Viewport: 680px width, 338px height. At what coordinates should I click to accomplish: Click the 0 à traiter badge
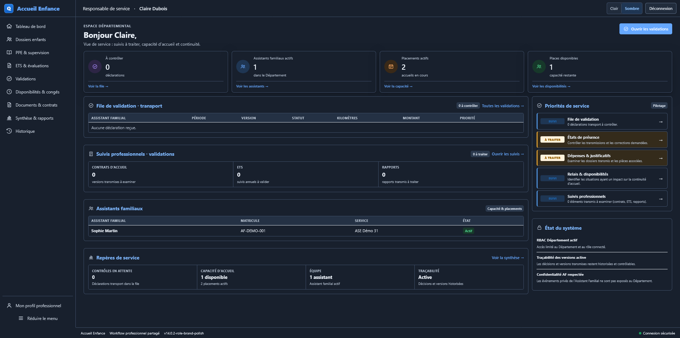(x=480, y=154)
